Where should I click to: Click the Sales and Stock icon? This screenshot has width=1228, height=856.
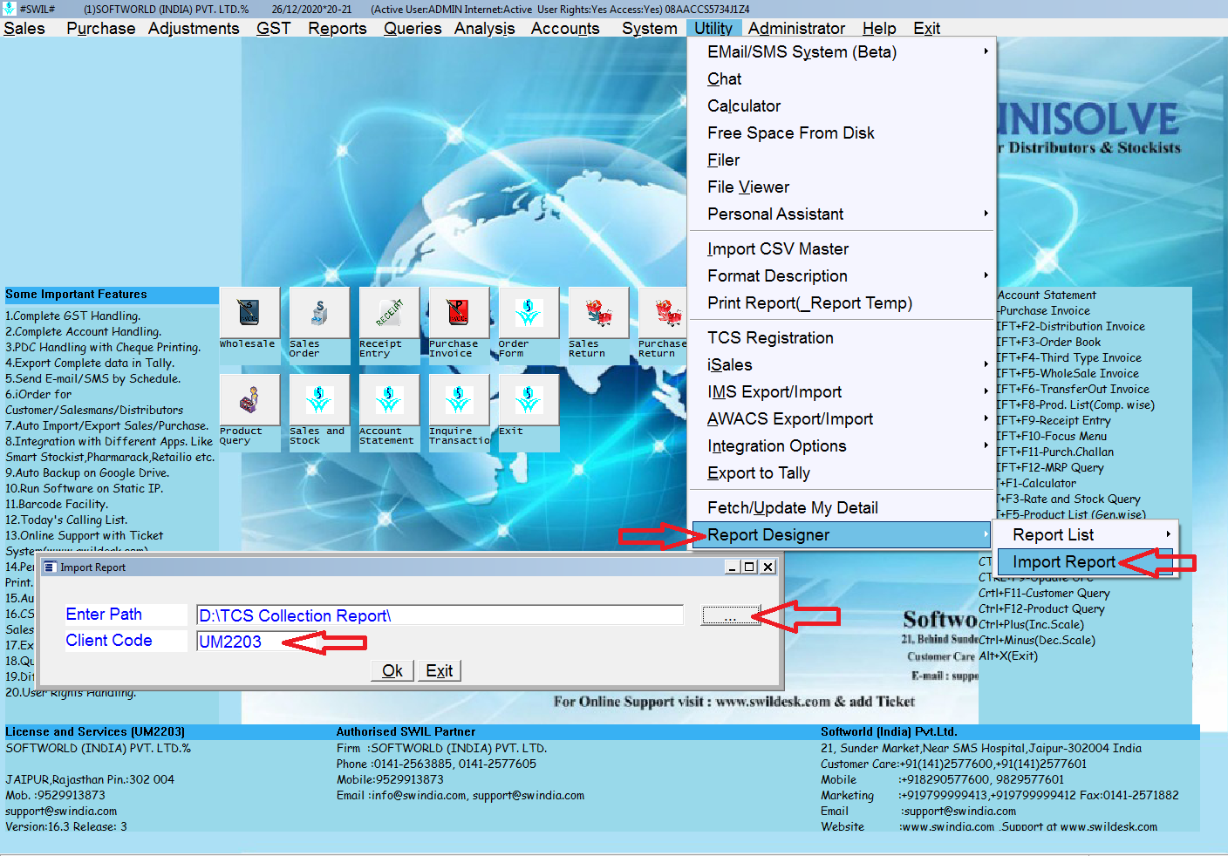319,400
